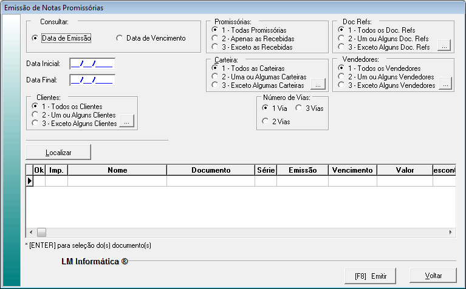Click the Localizar button
466x289 pixels.
(x=58, y=151)
